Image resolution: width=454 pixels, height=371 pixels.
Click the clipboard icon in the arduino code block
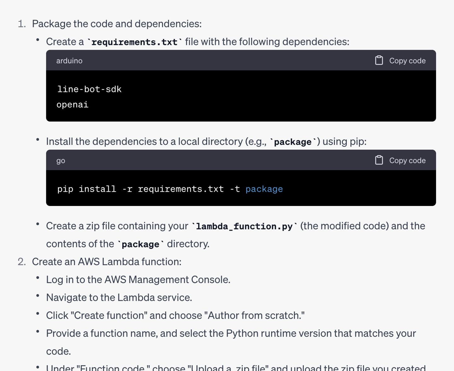tap(379, 60)
